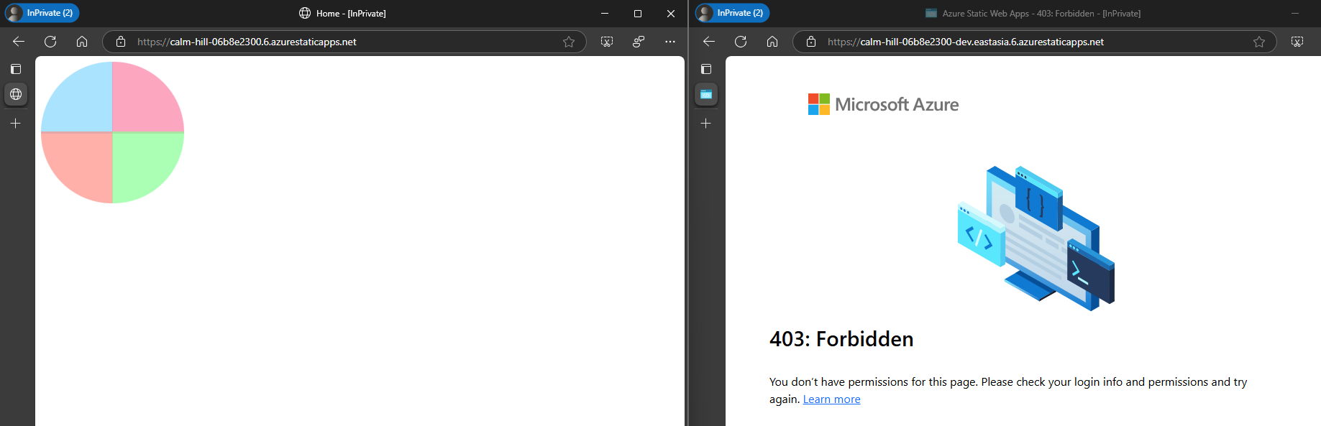Select the Home vertical tab in left window
1321x426 pixels.
16,94
